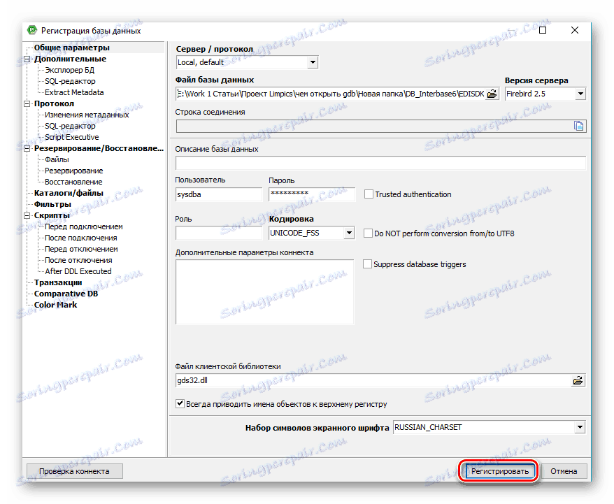Viewport: 614px width, 504px height.
Task: Collapse the Скрипты tree node
Action: [27, 215]
